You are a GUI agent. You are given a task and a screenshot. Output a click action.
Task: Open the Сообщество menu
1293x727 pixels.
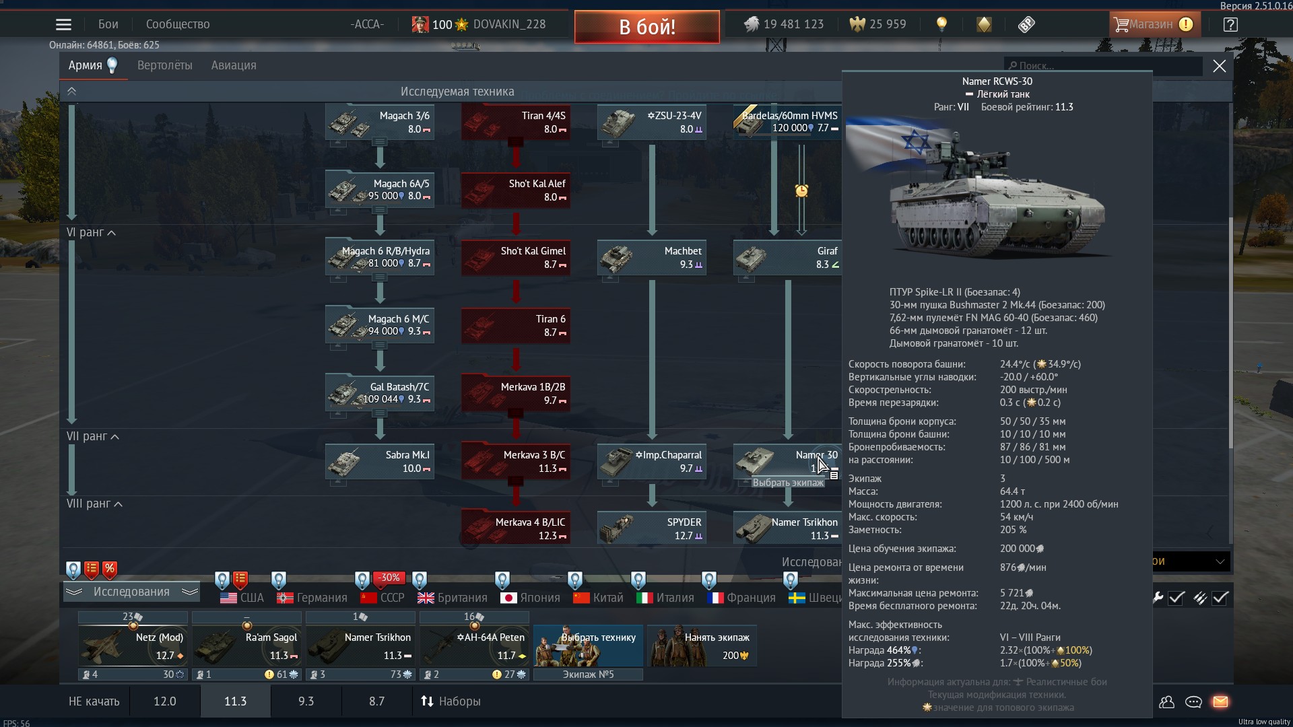(x=178, y=24)
